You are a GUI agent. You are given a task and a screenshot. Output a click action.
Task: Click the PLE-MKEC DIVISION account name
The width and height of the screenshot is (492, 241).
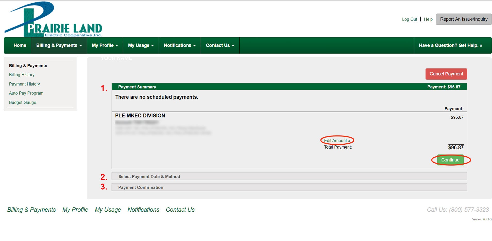(x=140, y=116)
